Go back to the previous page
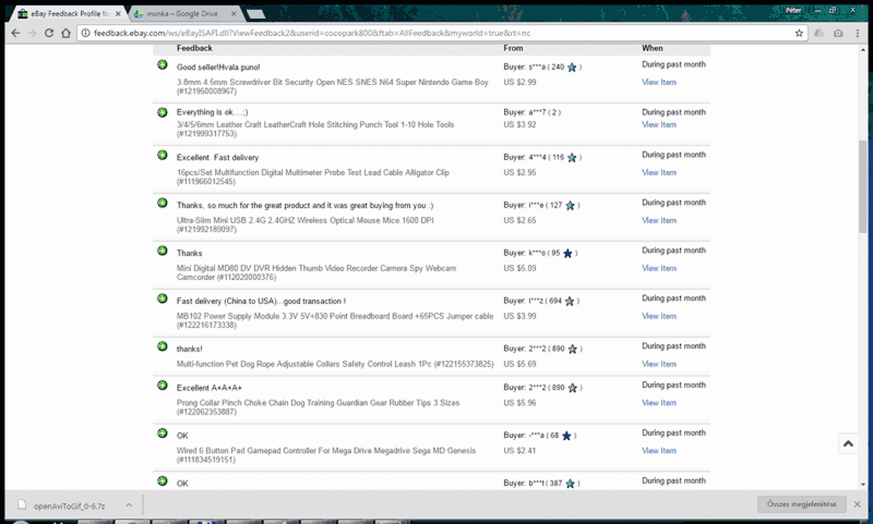The width and height of the screenshot is (873, 524). [x=16, y=33]
